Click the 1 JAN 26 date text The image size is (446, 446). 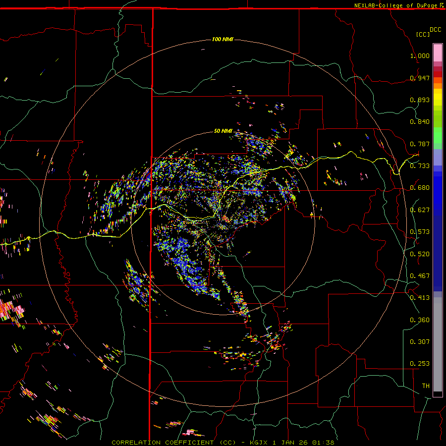[x=289, y=443]
